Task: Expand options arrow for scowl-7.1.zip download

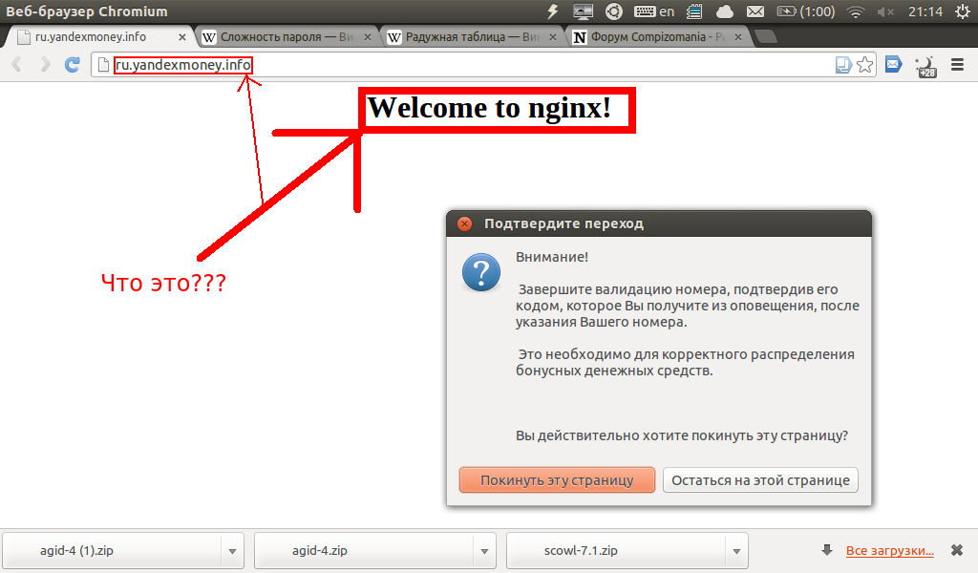Action: [737, 551]
